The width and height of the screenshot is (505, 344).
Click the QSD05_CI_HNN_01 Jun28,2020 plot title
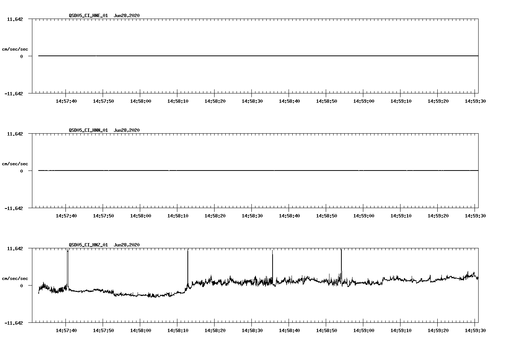click(104, 130)
